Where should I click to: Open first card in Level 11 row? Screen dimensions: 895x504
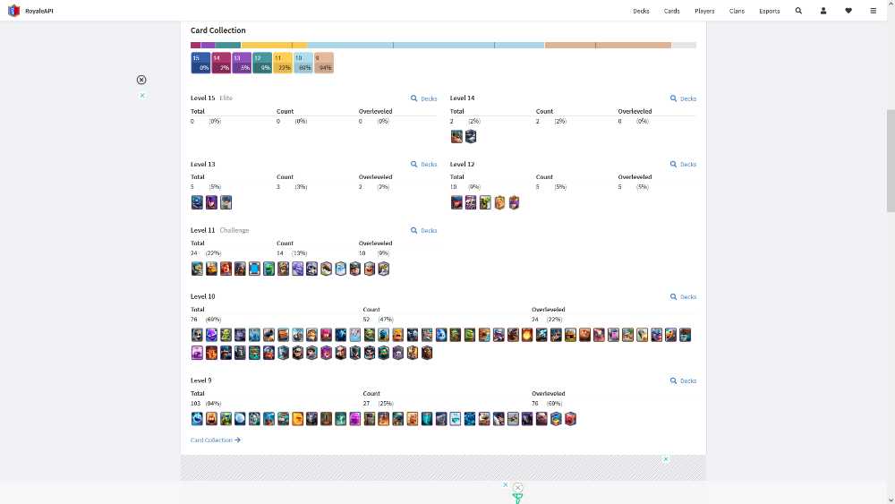tap(197, 269)
